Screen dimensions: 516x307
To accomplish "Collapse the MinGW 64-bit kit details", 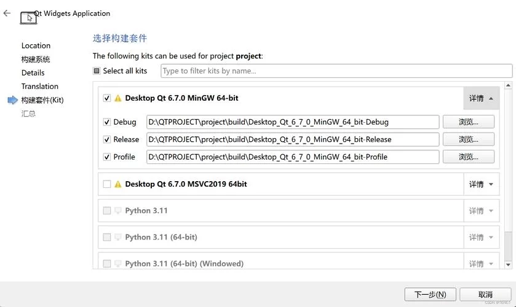I will point(481,98).
